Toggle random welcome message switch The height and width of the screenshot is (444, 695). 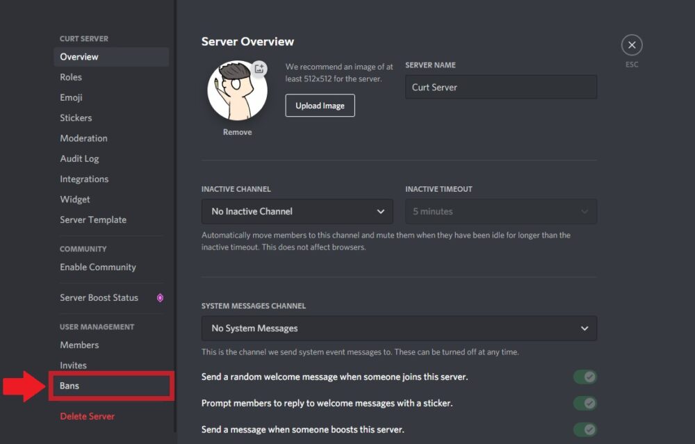pyautogui.click(x=585, y=377)
